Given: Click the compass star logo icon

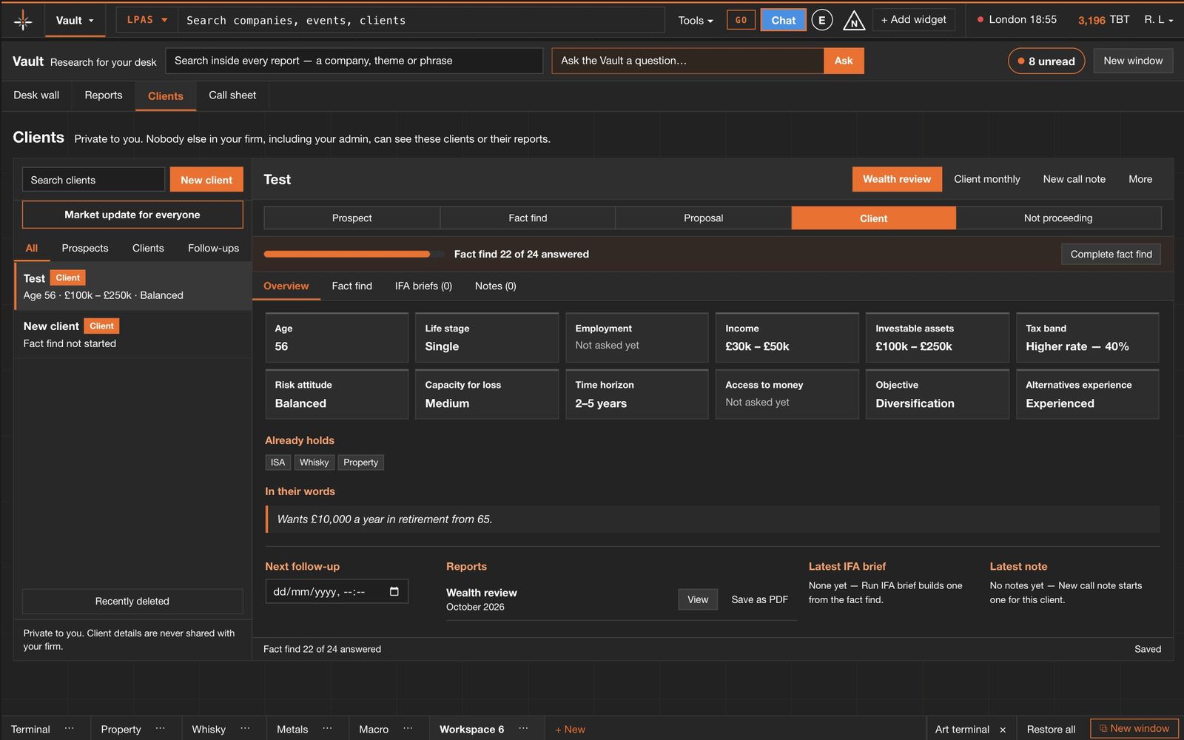Looking at the screenshot, I should tap(23, 21).
